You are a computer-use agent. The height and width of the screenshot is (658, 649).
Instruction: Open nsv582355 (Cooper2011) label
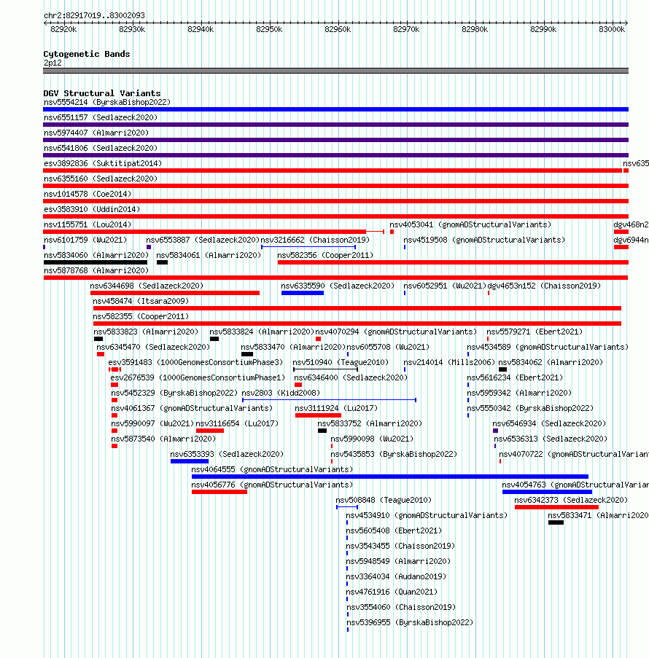point(141,317)
